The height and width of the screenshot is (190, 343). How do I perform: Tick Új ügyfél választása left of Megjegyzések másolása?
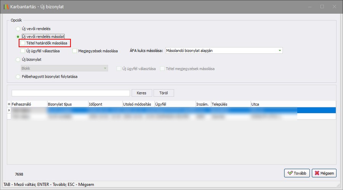tap(23, 51)
